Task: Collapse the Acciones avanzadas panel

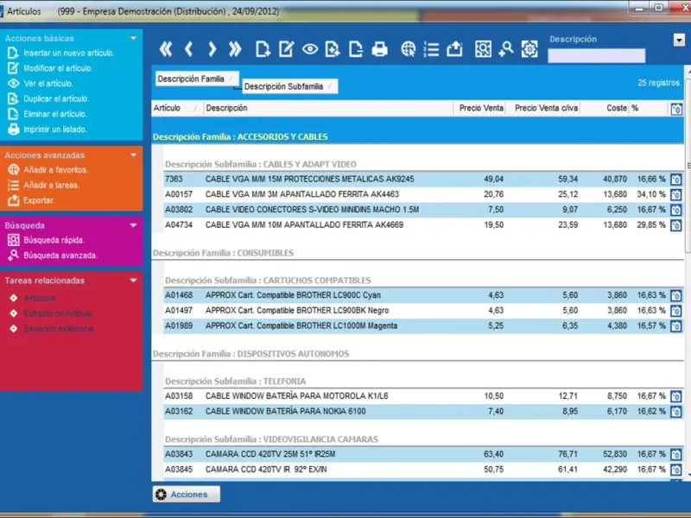Action: point(133,155)
